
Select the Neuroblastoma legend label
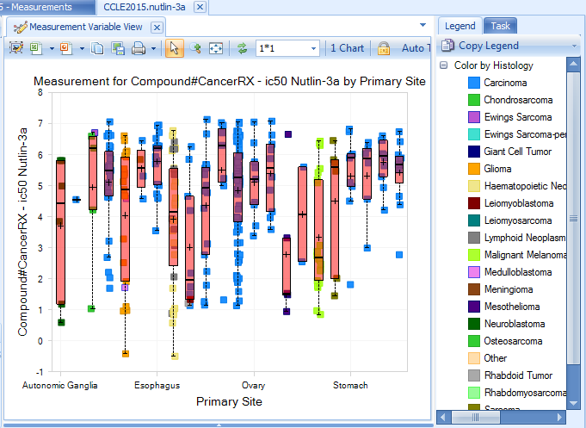click(515, 324)
